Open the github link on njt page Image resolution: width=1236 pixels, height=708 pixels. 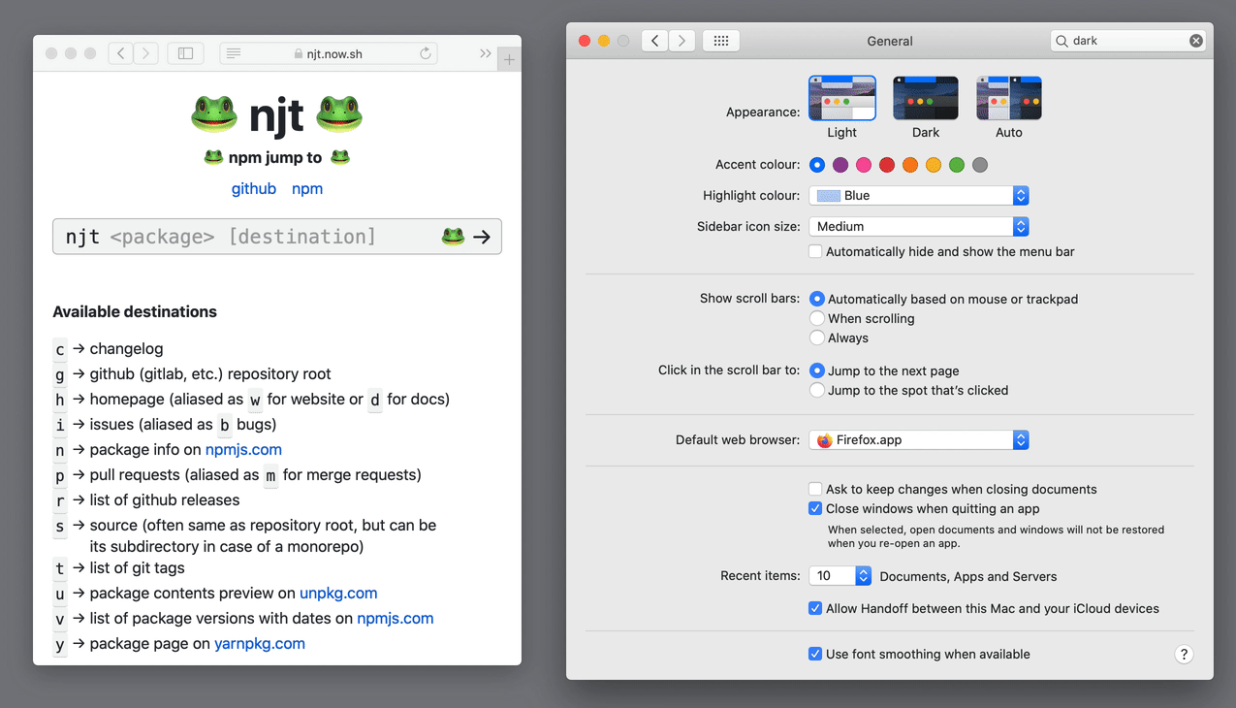point(254,188)
